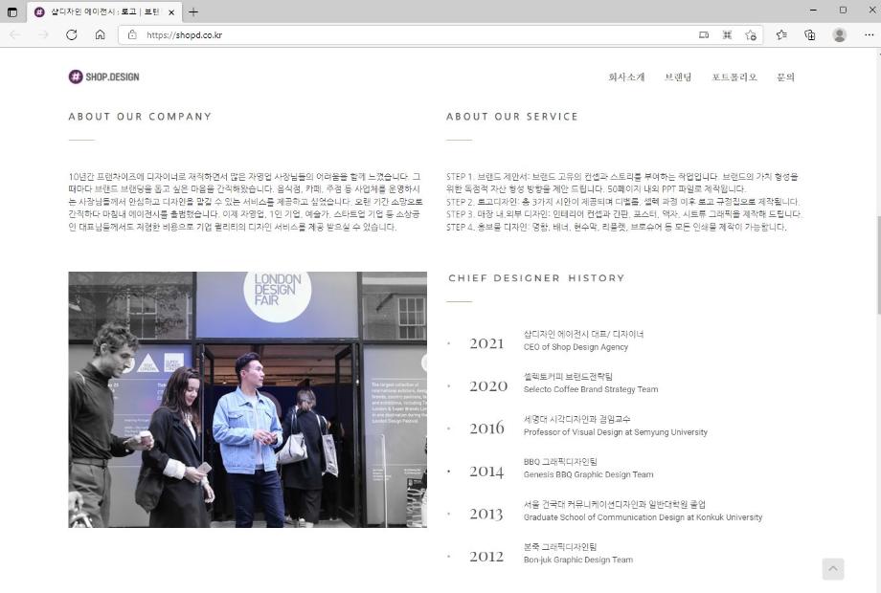Select the 브랜딩 navigation item

click(678, 77)
